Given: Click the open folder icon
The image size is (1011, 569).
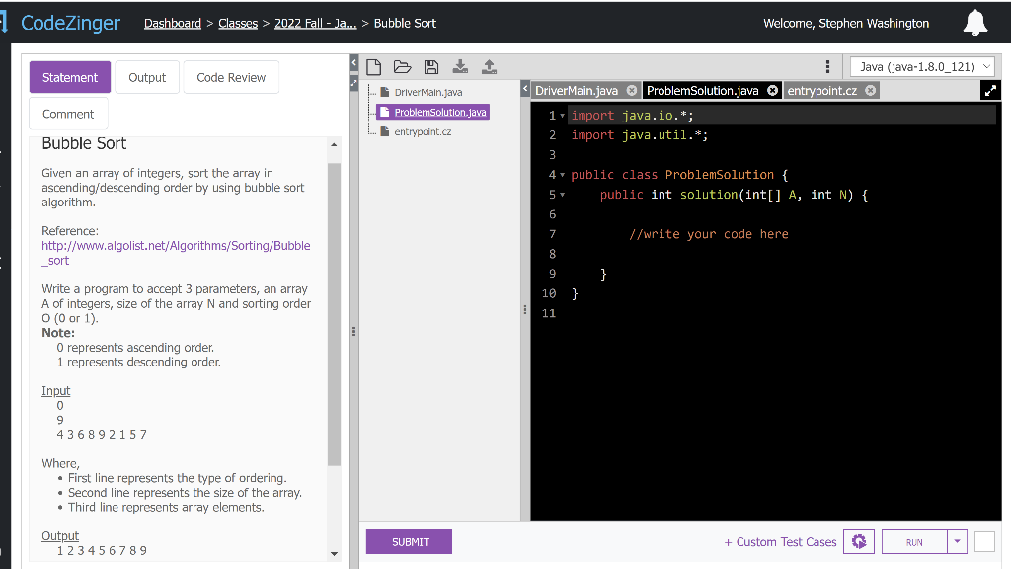Looking at the screenshot, I should (402, 67).
